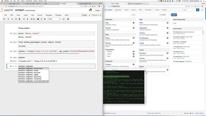Screen dimensions: 206x116
Task: Open the View menu in Jupyter
Action: point(18,15)
